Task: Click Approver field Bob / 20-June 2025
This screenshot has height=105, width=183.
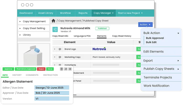Action: click(x=52, y=93)
